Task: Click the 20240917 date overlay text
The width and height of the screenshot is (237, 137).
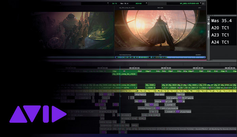Action: coord(198,55)
